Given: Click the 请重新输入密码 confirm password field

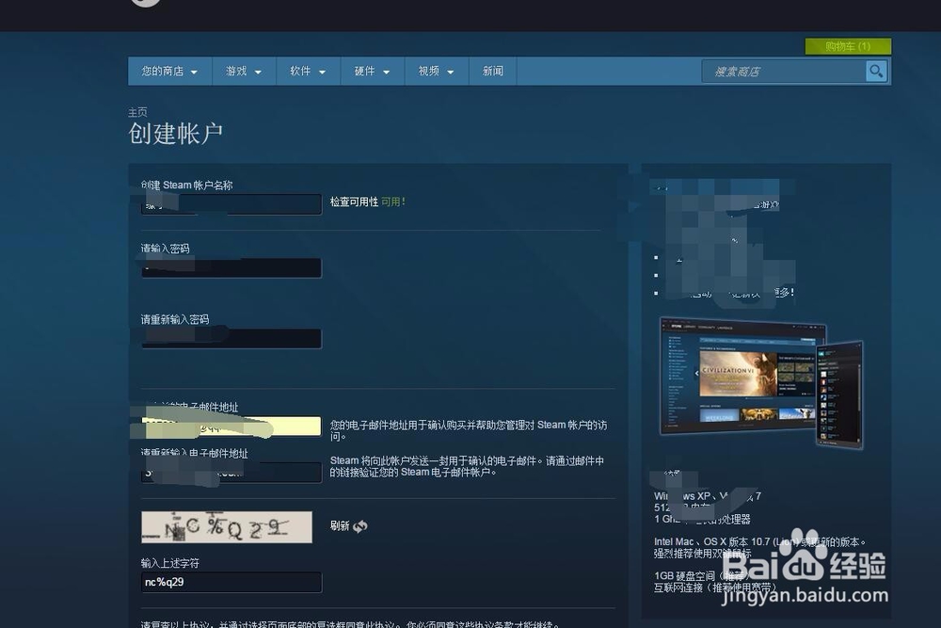Looking at the screenshot, I should [x=231, y=339].
